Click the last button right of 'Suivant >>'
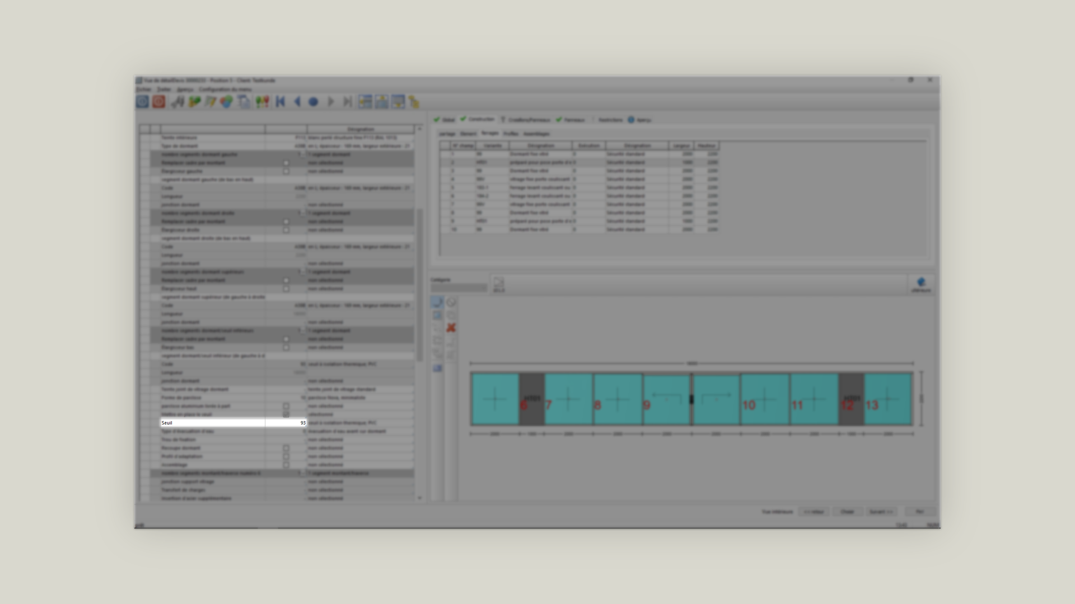 point(919,512)
